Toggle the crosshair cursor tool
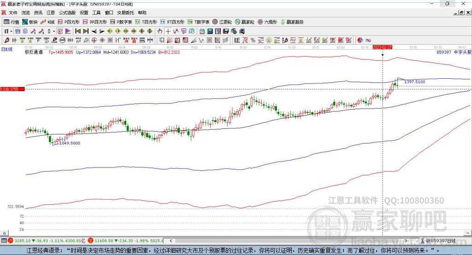Image resolution: width=472 pixels, height=255 pixels. click(168, 31)
